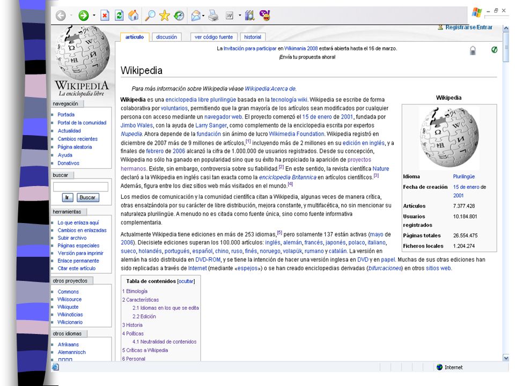Click Citar este artículo link

click(77, 268)
